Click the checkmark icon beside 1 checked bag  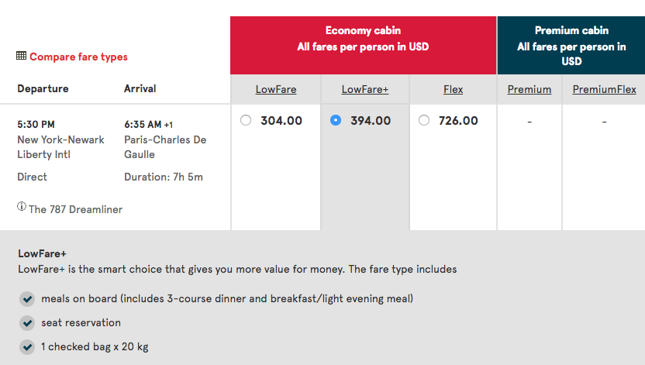coord(27,346)
